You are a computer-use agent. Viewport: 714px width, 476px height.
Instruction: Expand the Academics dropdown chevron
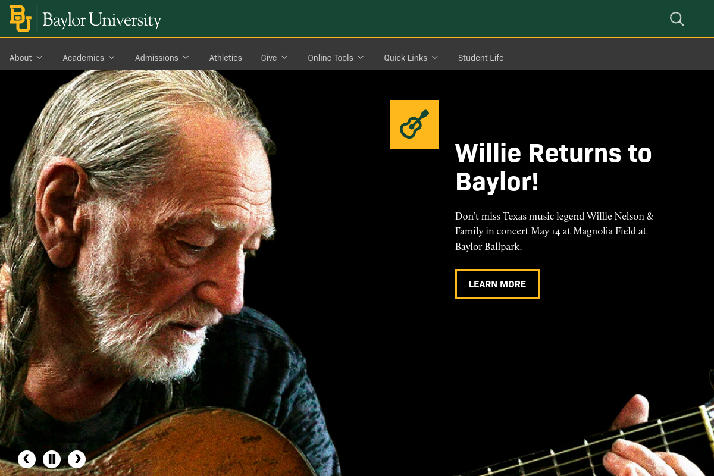point(112,58)
